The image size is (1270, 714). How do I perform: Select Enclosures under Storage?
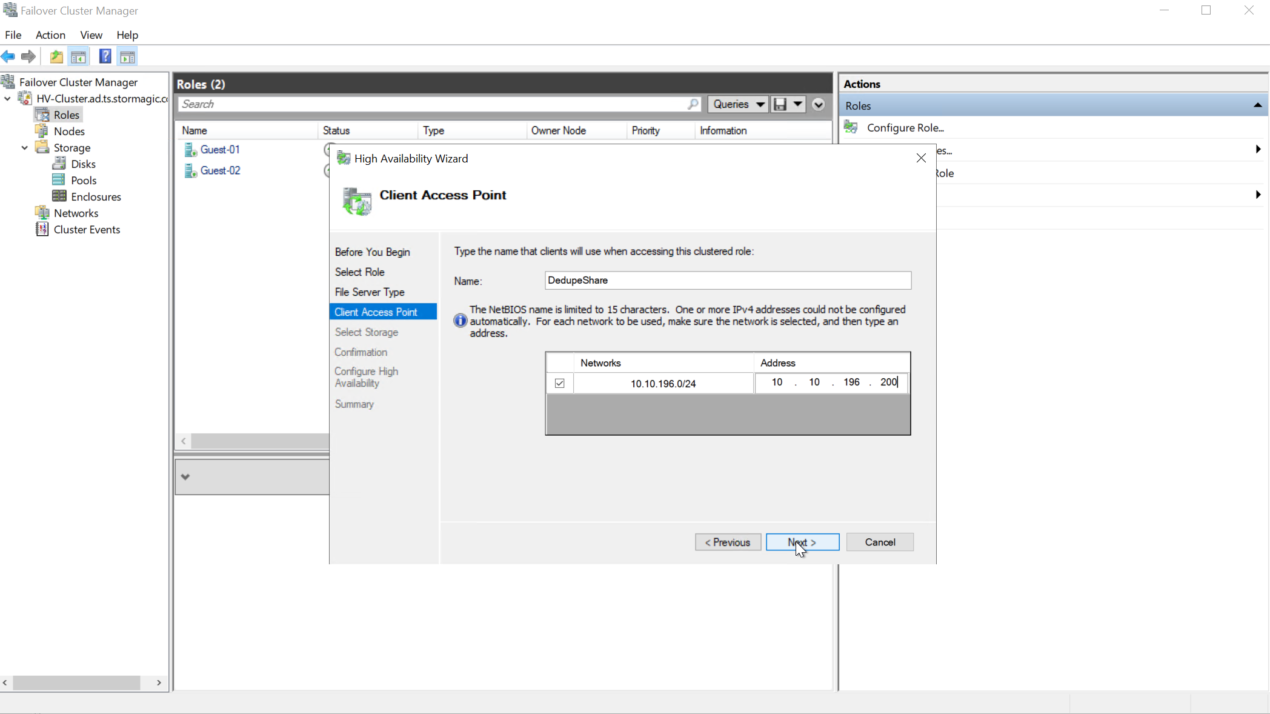click(x=96, y=196)
